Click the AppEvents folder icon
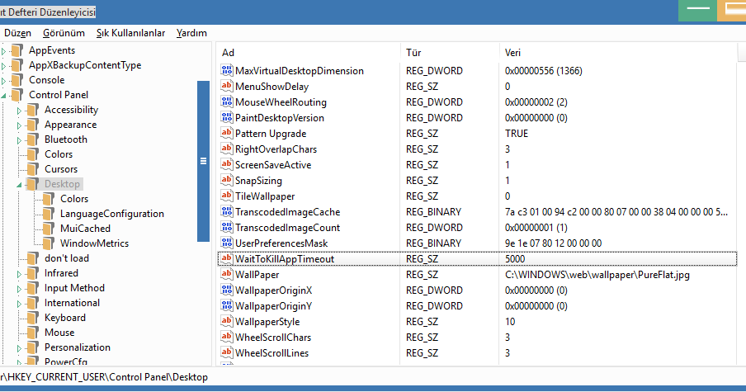Screen dimensions: 746x392 (x=17, y=50)
